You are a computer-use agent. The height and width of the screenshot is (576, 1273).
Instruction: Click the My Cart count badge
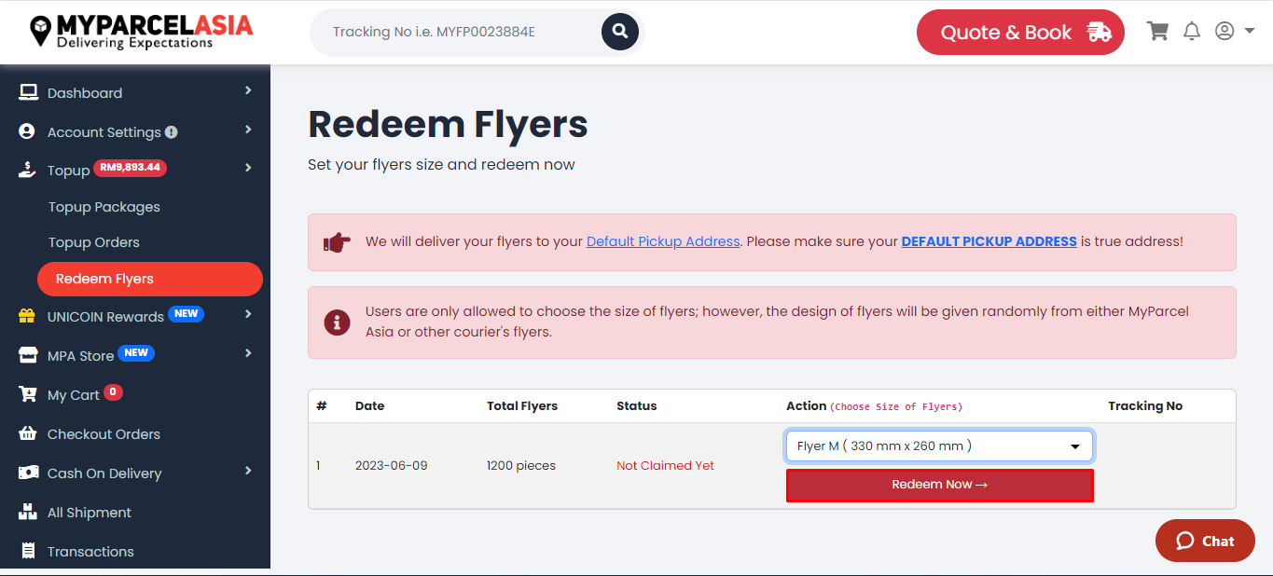click(x=113, y=392)
